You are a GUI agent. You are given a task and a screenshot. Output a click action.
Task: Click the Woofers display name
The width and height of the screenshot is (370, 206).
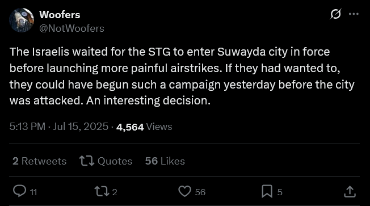point(60,15)
